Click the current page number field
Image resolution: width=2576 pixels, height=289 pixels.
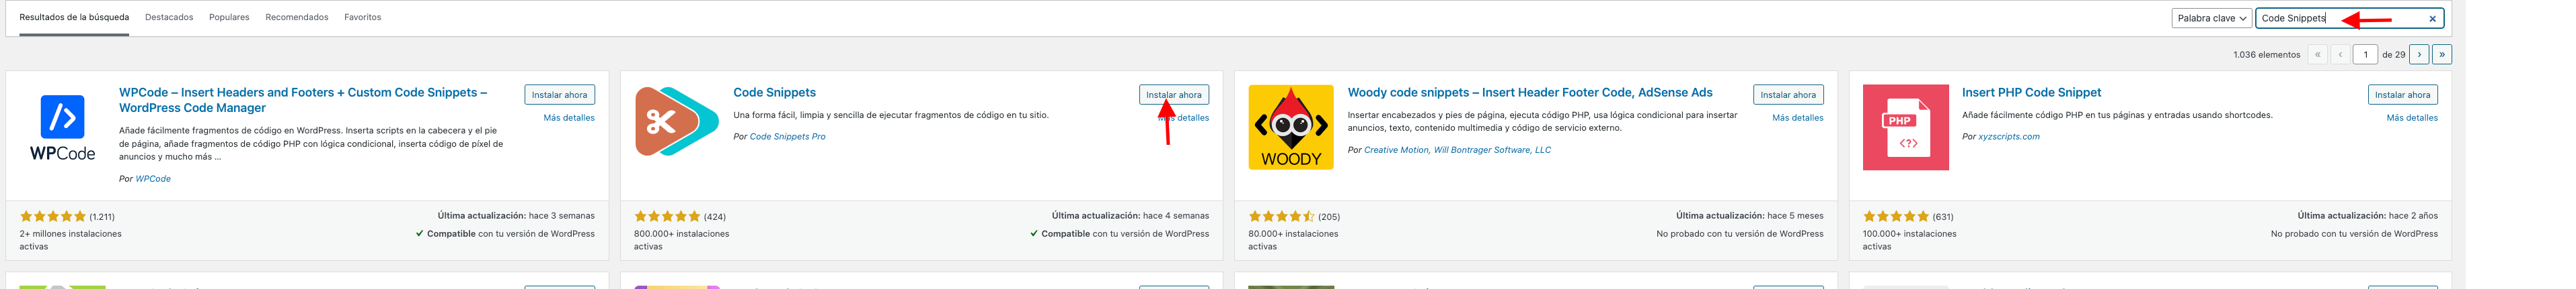(x=2365, y=55)
